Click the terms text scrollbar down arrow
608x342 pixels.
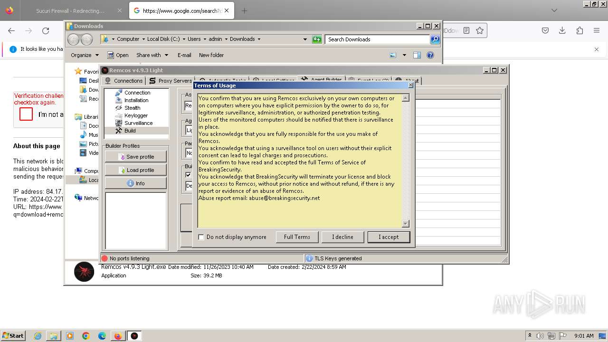(405, 224)
